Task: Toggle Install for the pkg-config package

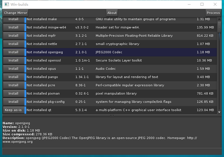Action: click(x=13, y=102)
